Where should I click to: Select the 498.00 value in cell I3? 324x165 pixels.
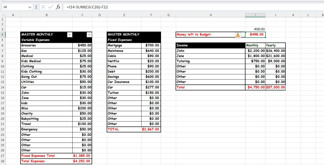coord(255,29)
